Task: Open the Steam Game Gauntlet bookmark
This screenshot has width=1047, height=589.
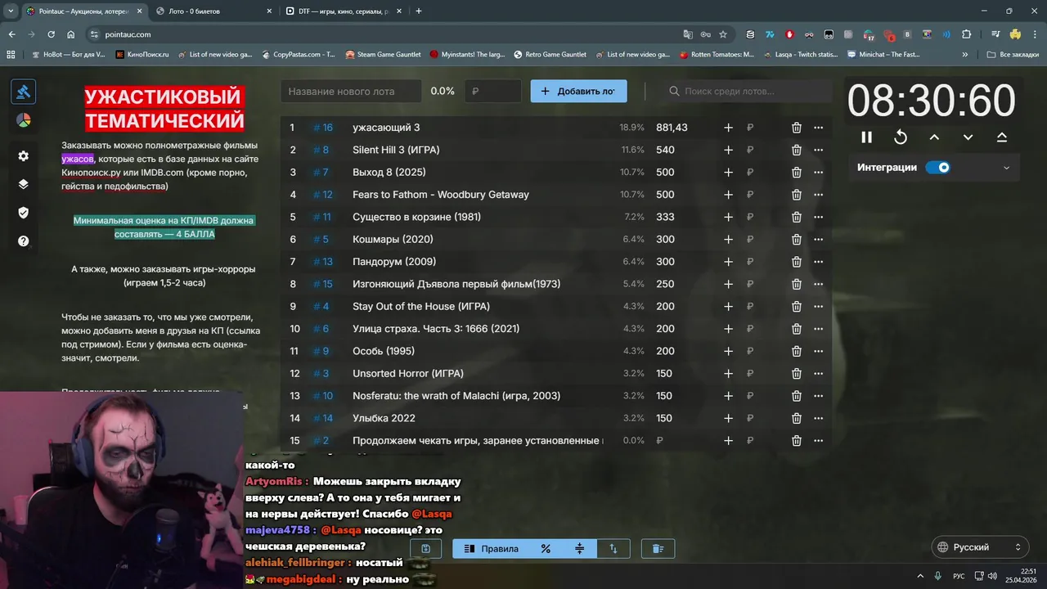Action: click(x=384, y=55)
